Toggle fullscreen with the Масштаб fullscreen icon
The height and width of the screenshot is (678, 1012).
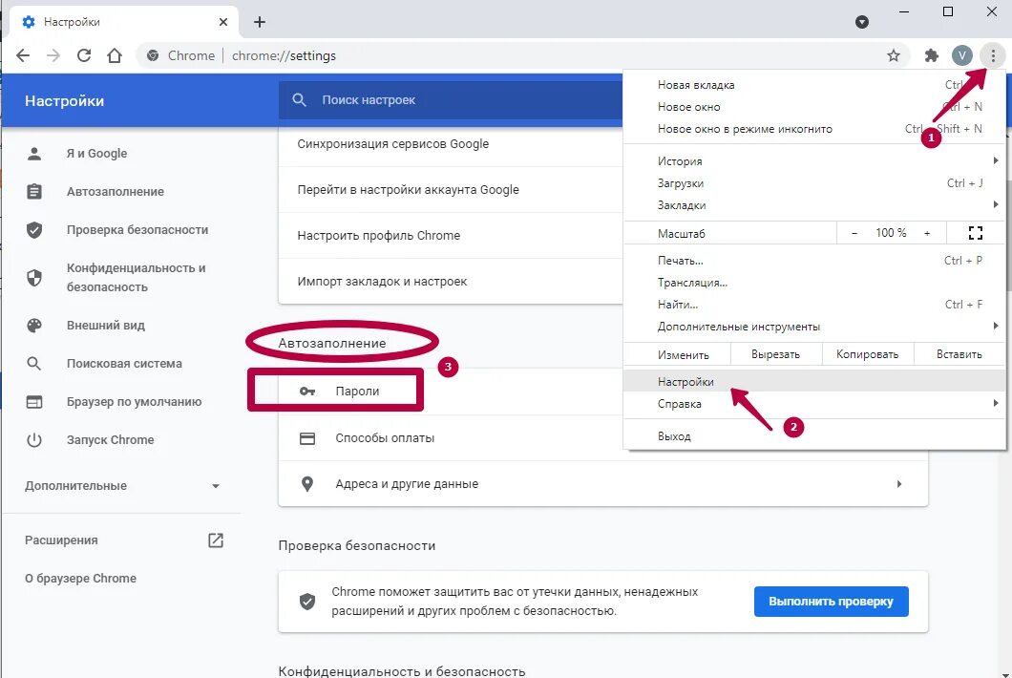976,233
